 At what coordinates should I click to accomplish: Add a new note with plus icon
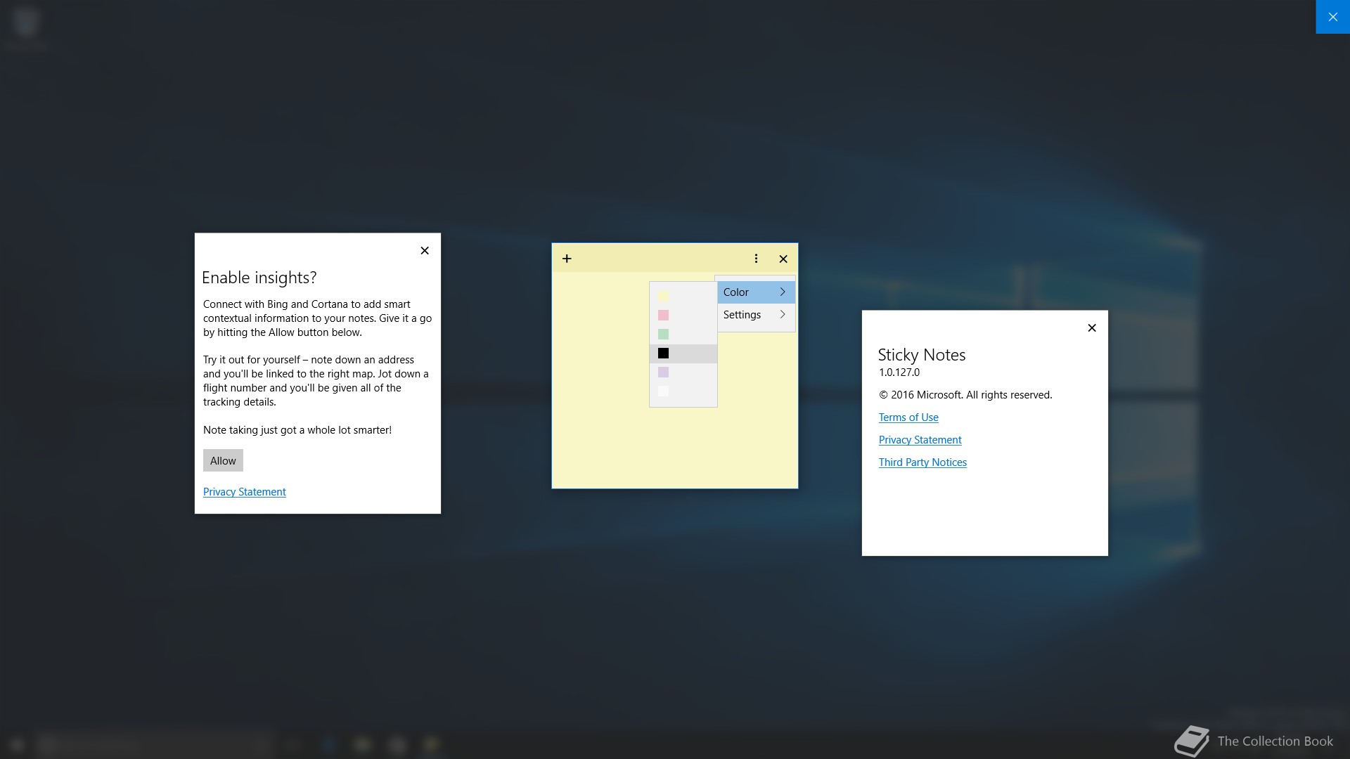[x=567, y=259]
